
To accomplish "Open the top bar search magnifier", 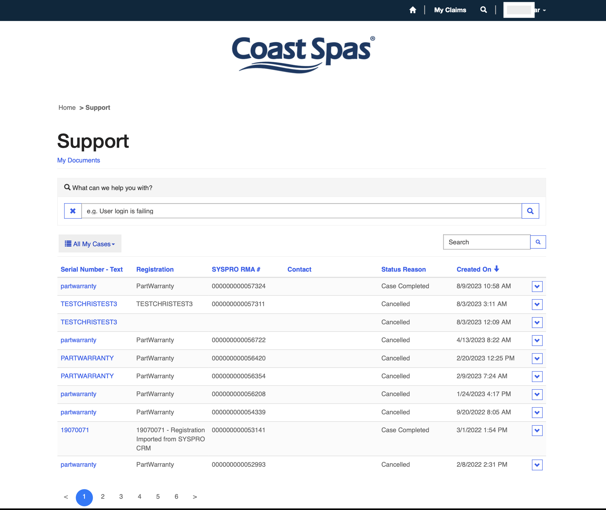I will pyautogui.click(x=483, y=10).
